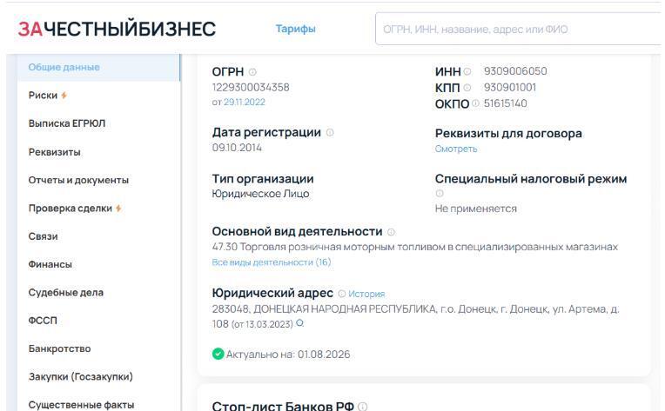This screenshot has height=411, width=665.
Task: Click info icon next to Дата регистрации
Action: (x=330, y=132)
